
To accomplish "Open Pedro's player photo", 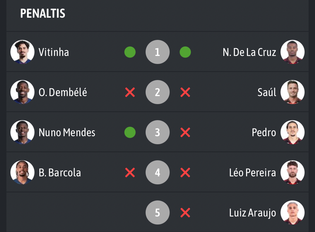I will (293, 132).
